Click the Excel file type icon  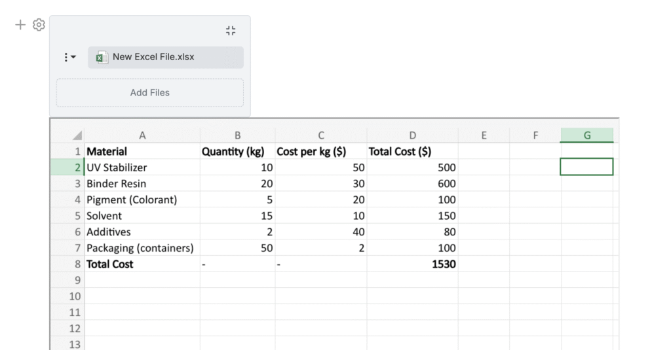[102, 58]
